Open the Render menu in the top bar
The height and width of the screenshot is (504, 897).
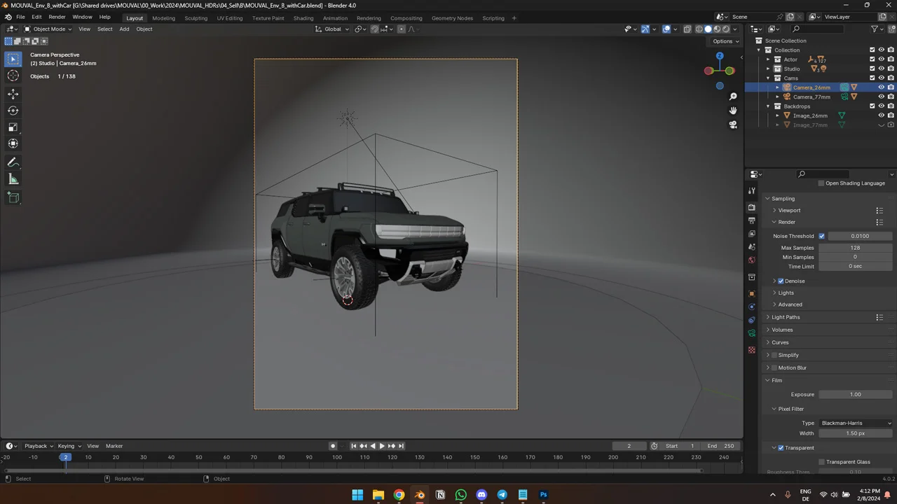[57, 17]
